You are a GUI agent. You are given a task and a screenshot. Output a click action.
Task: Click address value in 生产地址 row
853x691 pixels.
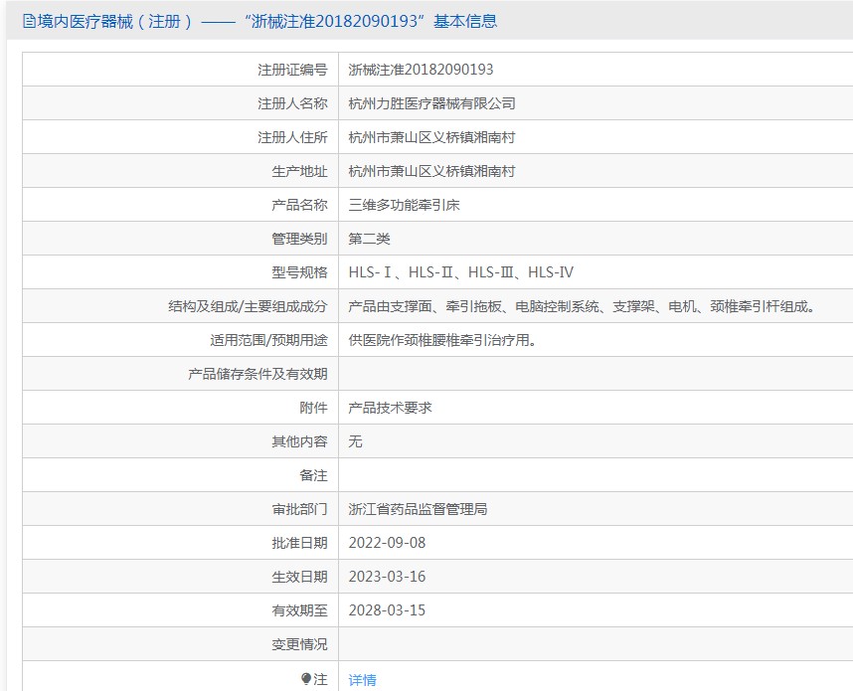tap(431, 171)
